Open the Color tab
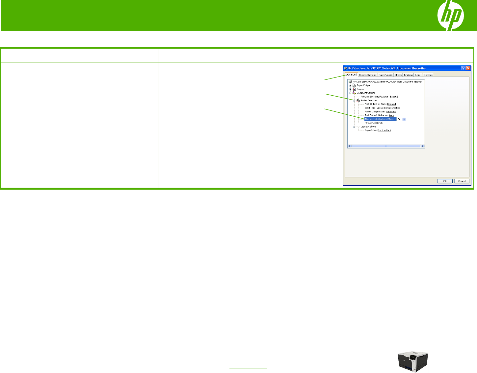The image size is (477, 373). pyautogui.click(x=418, y=75)
